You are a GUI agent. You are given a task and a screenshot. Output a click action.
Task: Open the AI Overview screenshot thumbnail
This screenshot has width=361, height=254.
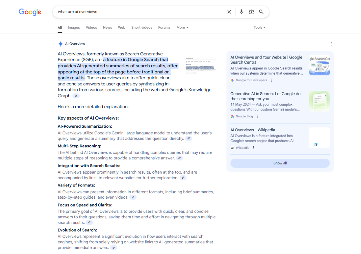click(201, 66)
